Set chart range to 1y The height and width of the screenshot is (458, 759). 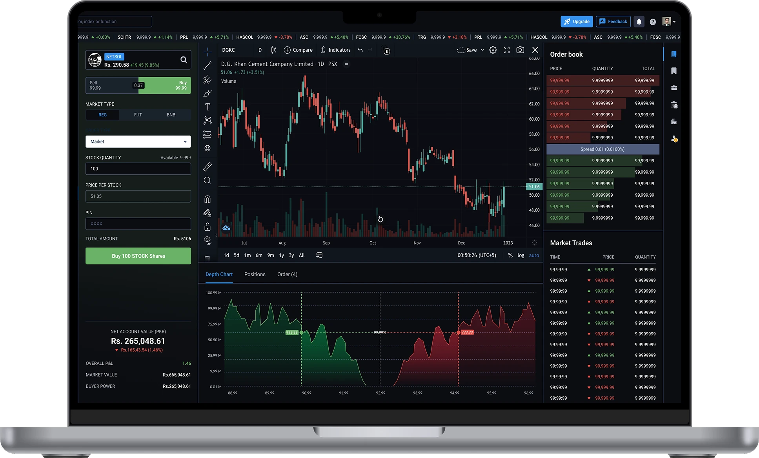coord(281,255)
